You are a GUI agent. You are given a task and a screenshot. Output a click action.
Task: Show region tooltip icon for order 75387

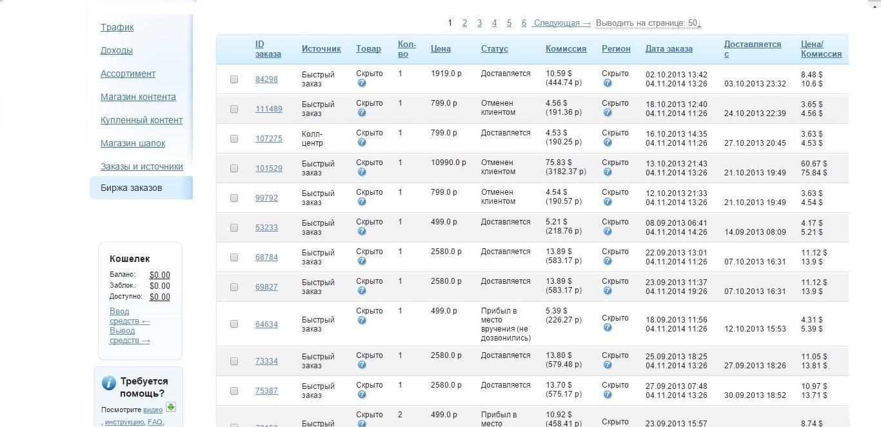pos(608,395)
